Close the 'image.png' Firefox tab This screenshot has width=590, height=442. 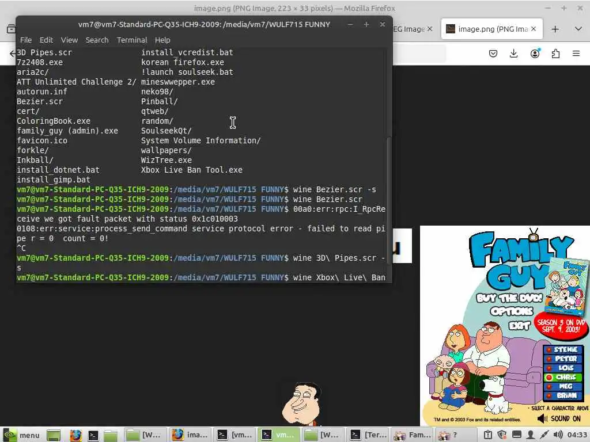point(534,29)
